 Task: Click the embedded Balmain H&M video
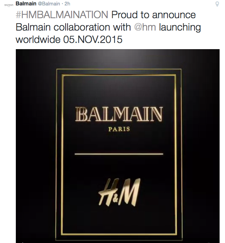118,146
